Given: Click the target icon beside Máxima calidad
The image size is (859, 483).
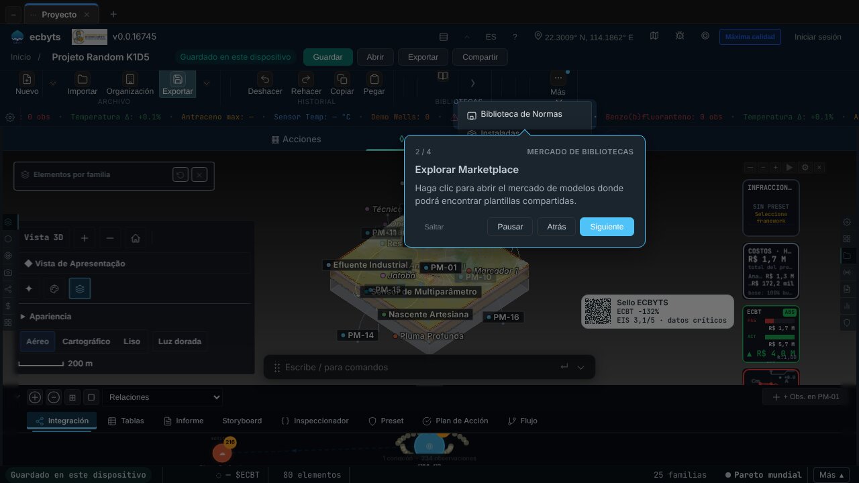Looking at the screenshot, I should [x=705, y=36].
